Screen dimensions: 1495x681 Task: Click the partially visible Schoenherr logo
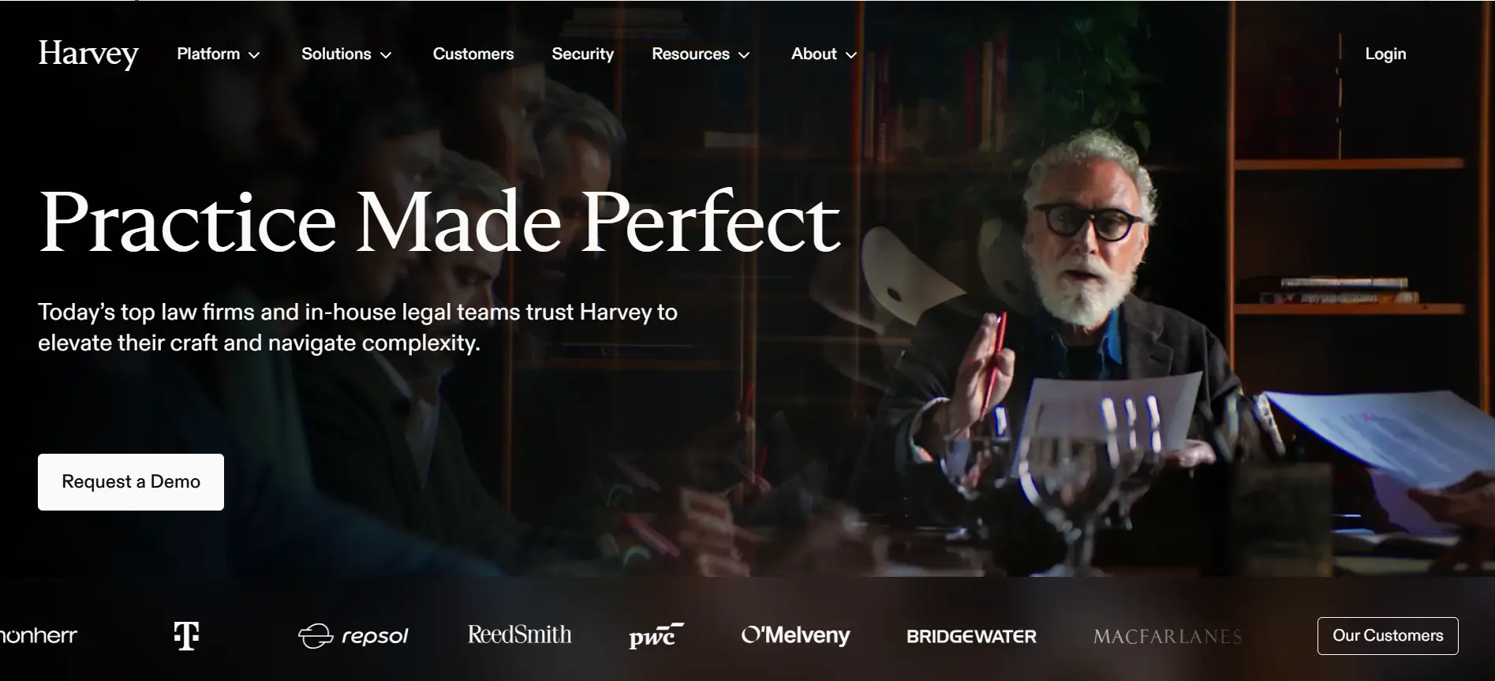[39, 634]
